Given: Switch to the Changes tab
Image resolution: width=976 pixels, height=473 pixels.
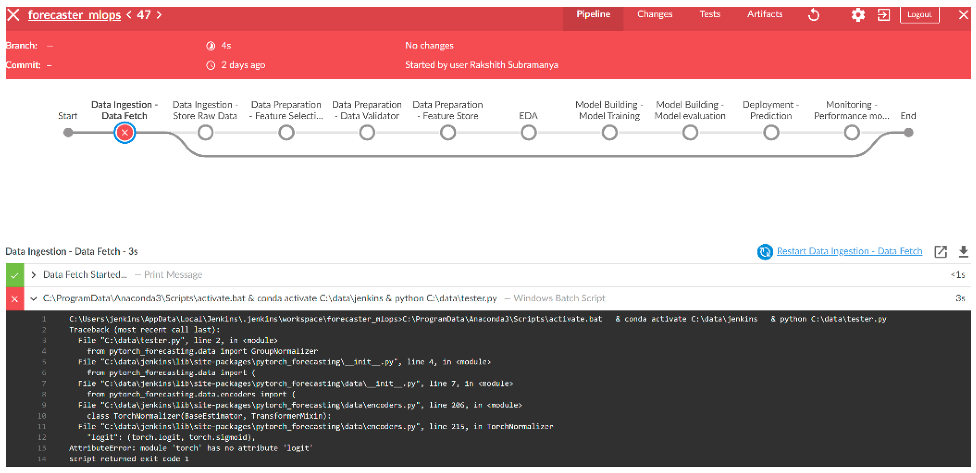Looking at the screenshot, I should pyautogui.click(x=654, y=14).
